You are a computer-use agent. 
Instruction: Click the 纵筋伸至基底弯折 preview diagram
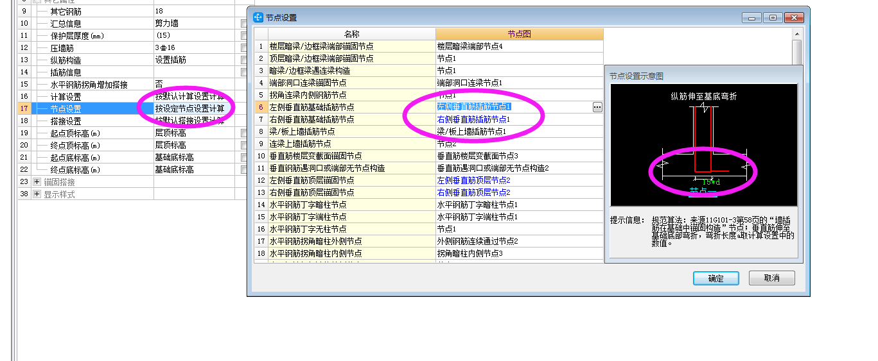coord(703,144)
